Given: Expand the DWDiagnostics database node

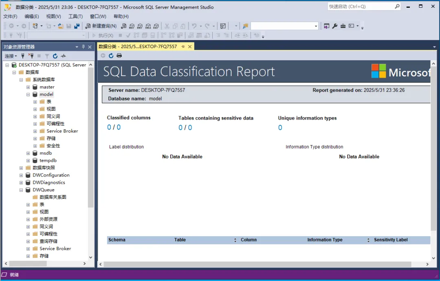Looking at the screenshot, I should 21,183.
